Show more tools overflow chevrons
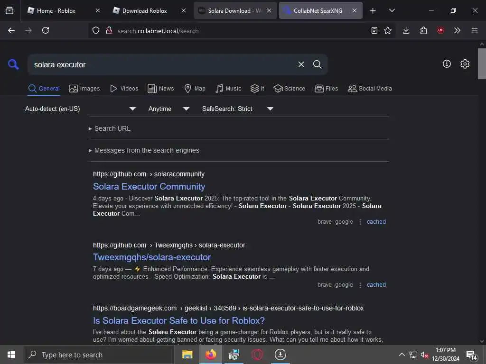Screen dimensions: 486x364 point(457,30)
